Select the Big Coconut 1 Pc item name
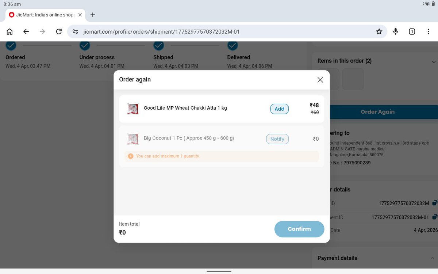438x274 pixels. [189, 138]
